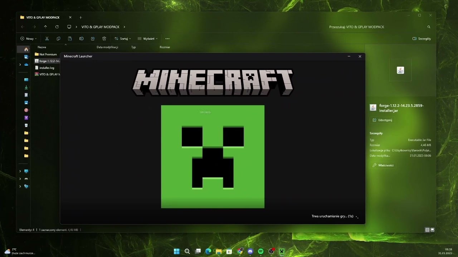Open Task View on the taskbar
This screenshot has width=458, height=257.
[x=198, y=251]
